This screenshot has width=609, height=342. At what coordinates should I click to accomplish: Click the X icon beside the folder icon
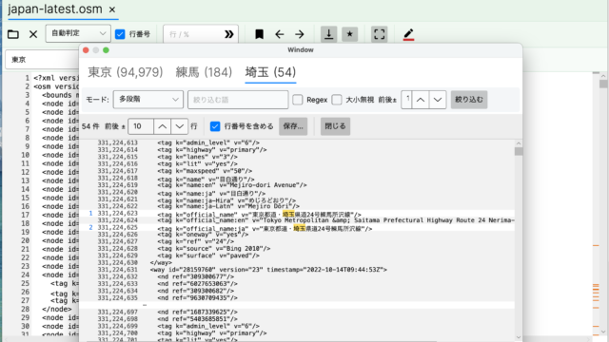[x=33, y=34]
